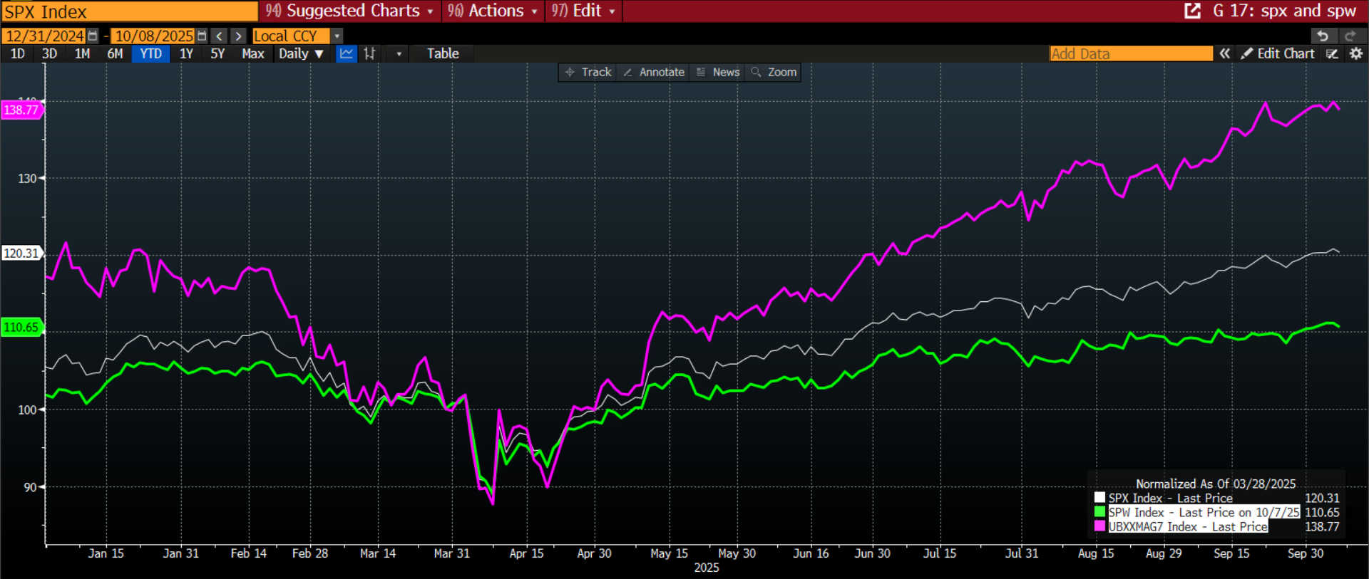Select the 1Y time range tab
Screen dimensions: 1369x579
click(x=186, y=53)
